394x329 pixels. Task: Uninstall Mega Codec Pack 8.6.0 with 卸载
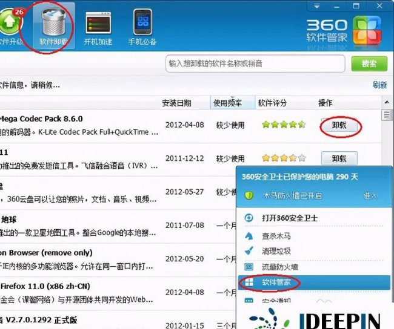[339, 125]
